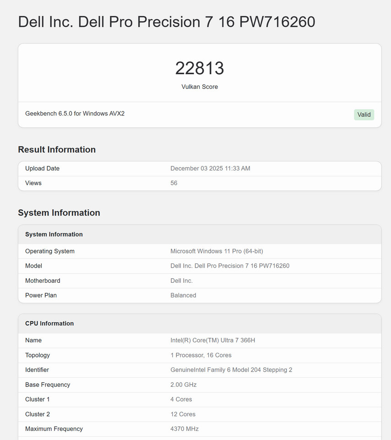Click the Power Plan value Balanced

183,295
